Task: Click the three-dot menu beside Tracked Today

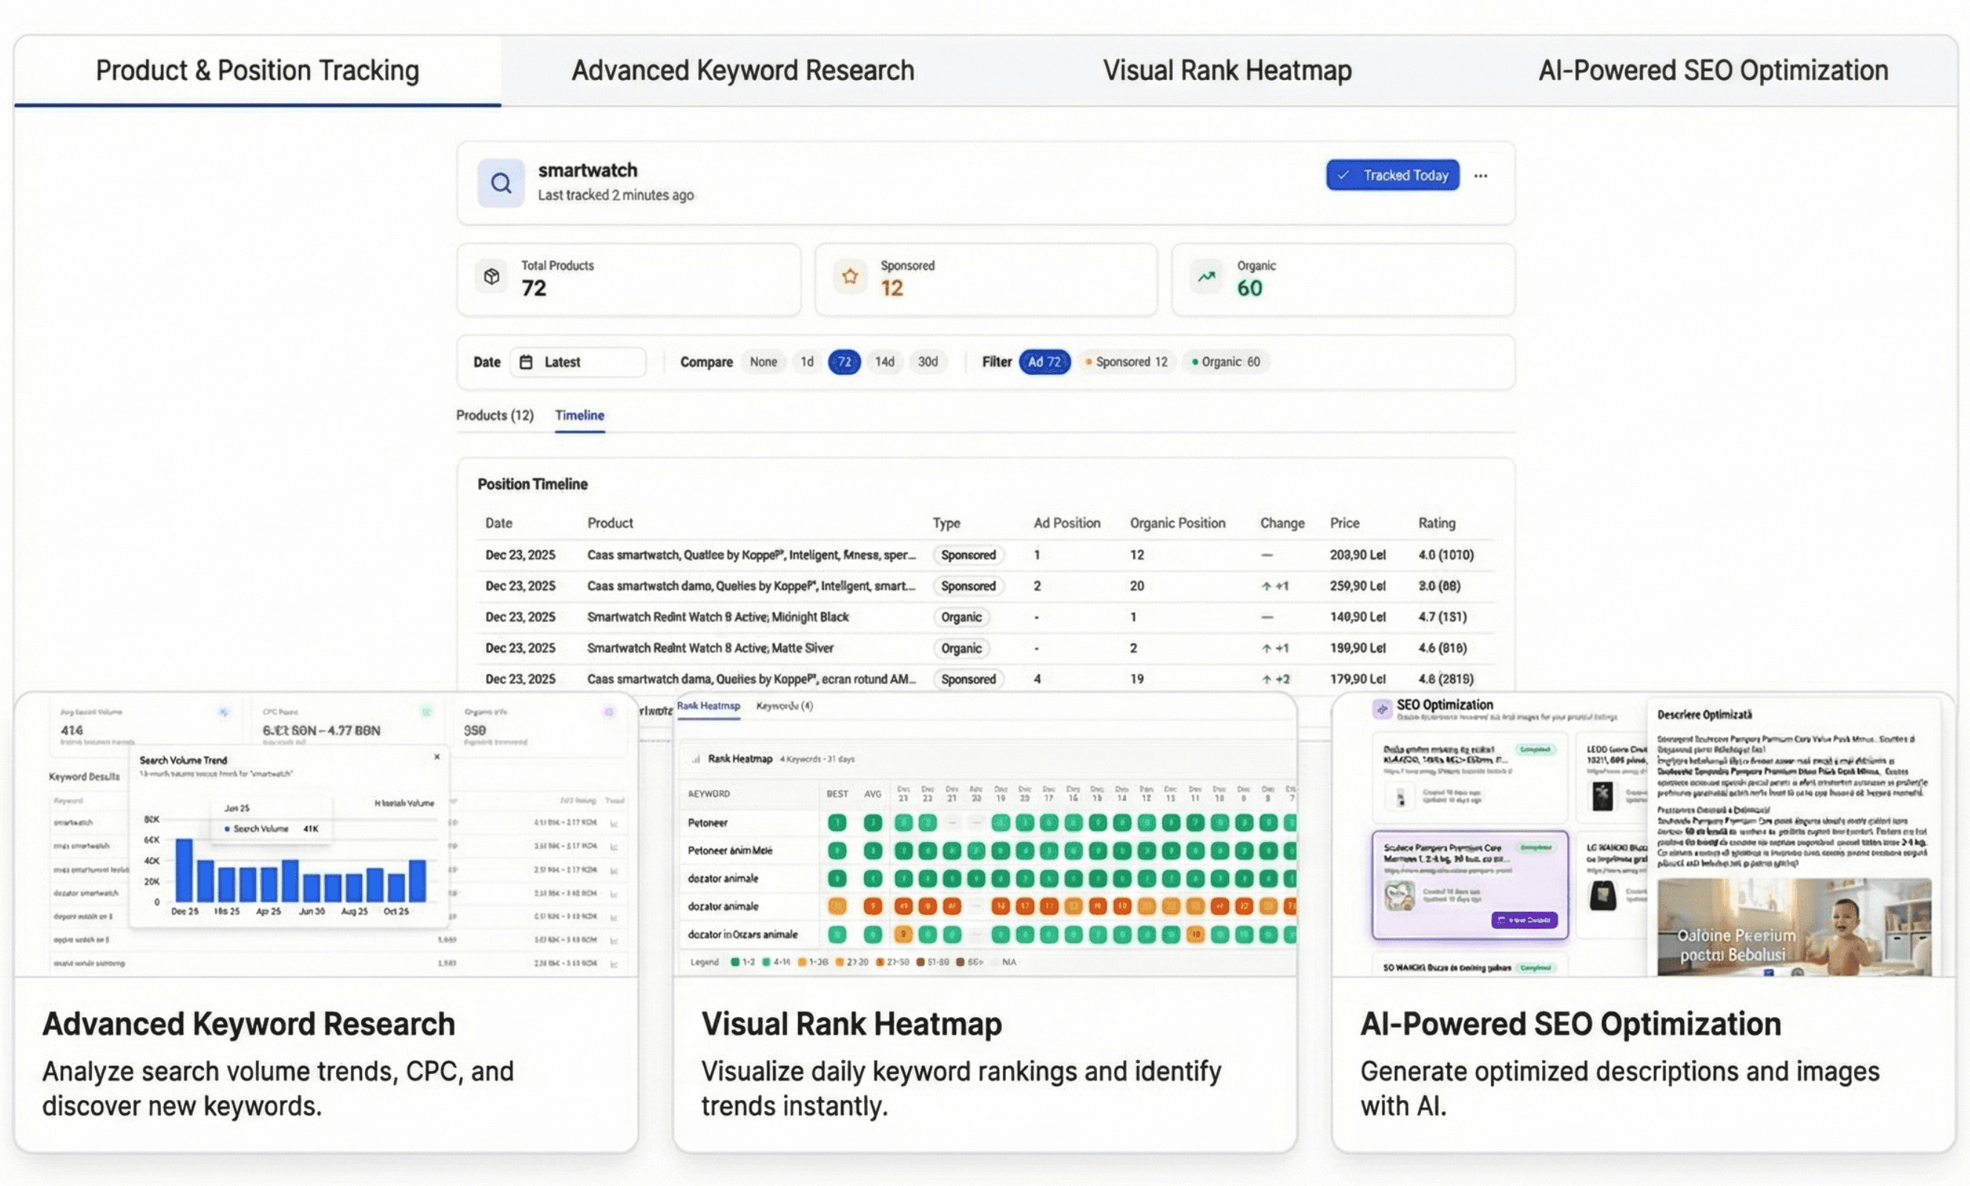Action: (1480, 175)
